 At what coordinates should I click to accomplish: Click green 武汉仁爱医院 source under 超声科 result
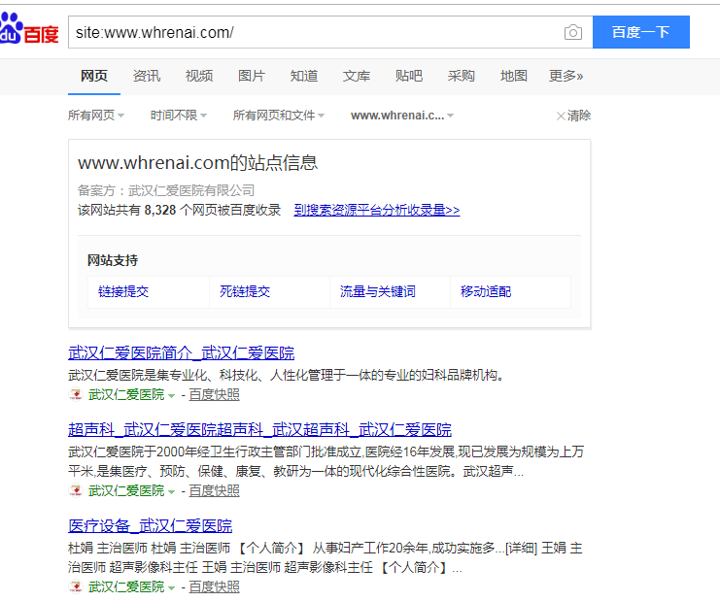coord(126,490)
